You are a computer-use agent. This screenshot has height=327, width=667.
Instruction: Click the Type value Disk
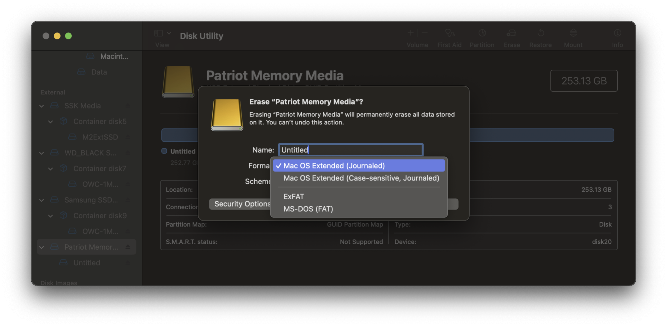tap(605, 225)
